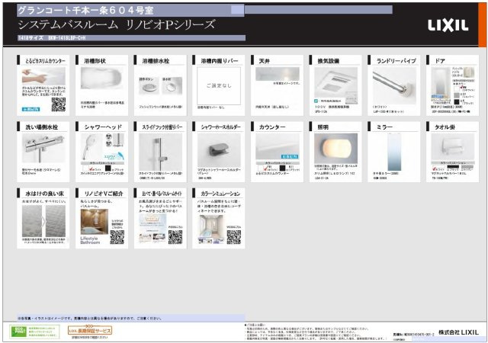Viewport: 488px width, 343px height.
Task: Select the drain plug image under 浴槽排水栓
Action: [160, 85]
